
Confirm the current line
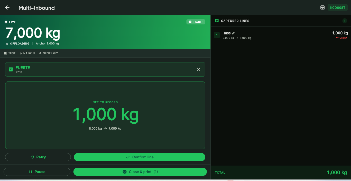point(140,157)
